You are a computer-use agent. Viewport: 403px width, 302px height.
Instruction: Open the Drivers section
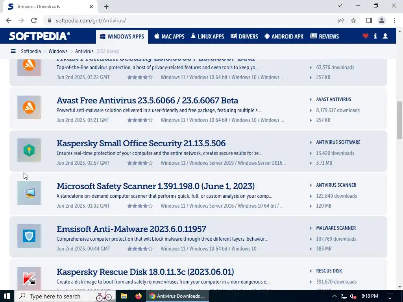[x=244, y=37]
